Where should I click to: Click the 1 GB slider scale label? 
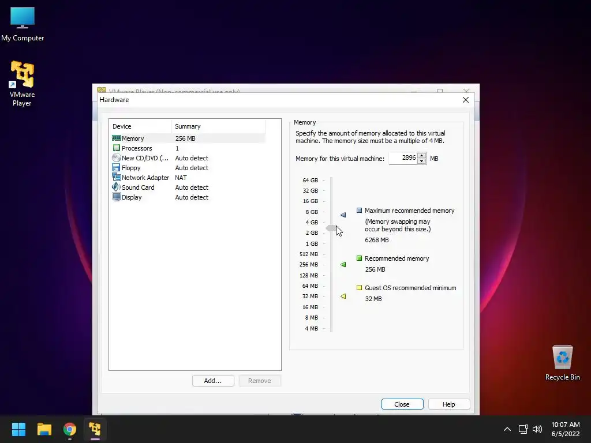point(312,244)
